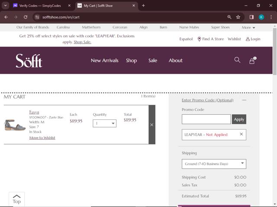
Task: Open the Faxyn product link
Action: 34,112
